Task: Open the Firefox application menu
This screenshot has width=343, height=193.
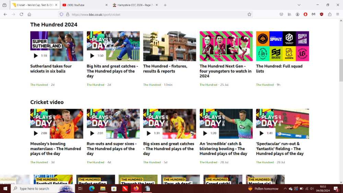Action: pyautogui.click(x=338, y=14)
